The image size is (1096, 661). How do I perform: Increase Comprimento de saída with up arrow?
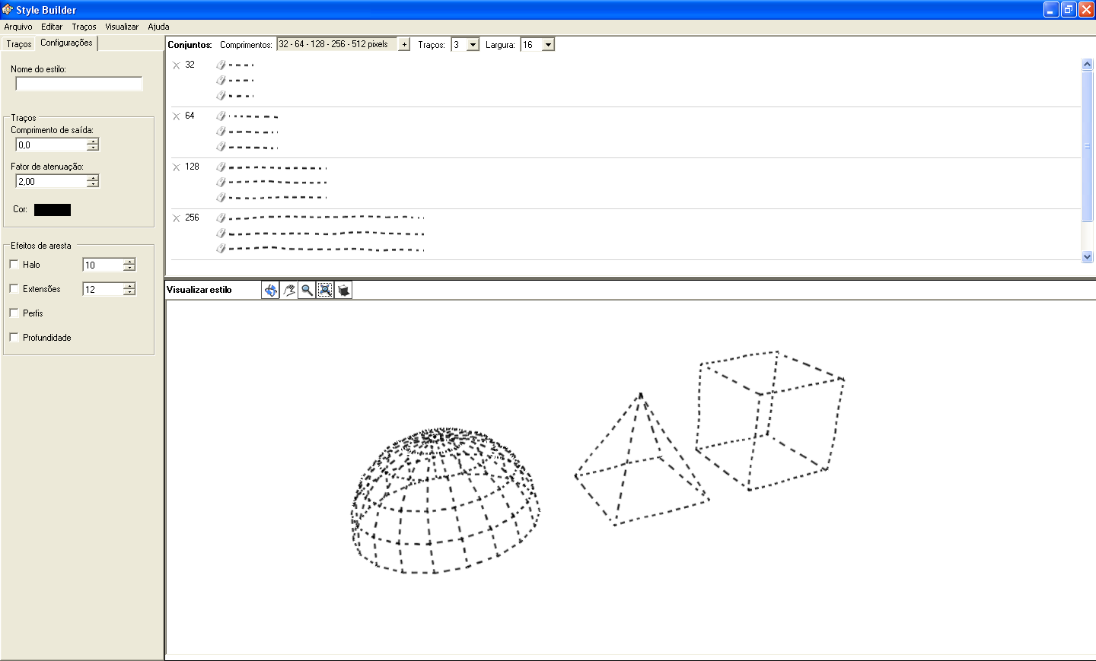pos(93,141)
